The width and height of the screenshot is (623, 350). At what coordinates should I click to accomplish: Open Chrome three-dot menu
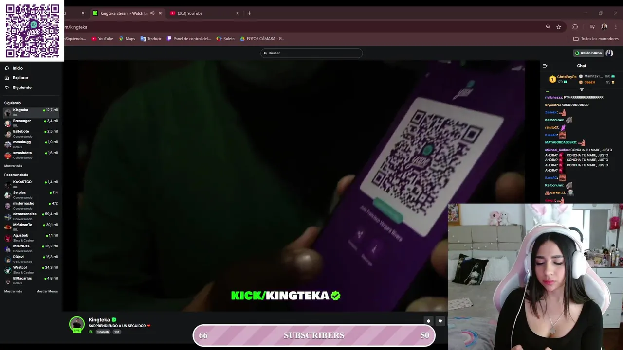click(616, 27)
